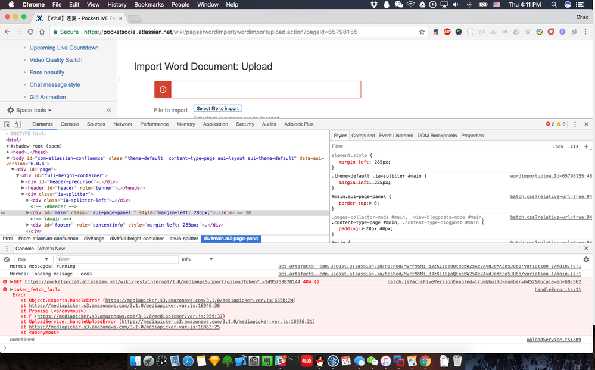Open the Chrome three-dot menu
Screen dimensions: 595x370
pos(585,32)
